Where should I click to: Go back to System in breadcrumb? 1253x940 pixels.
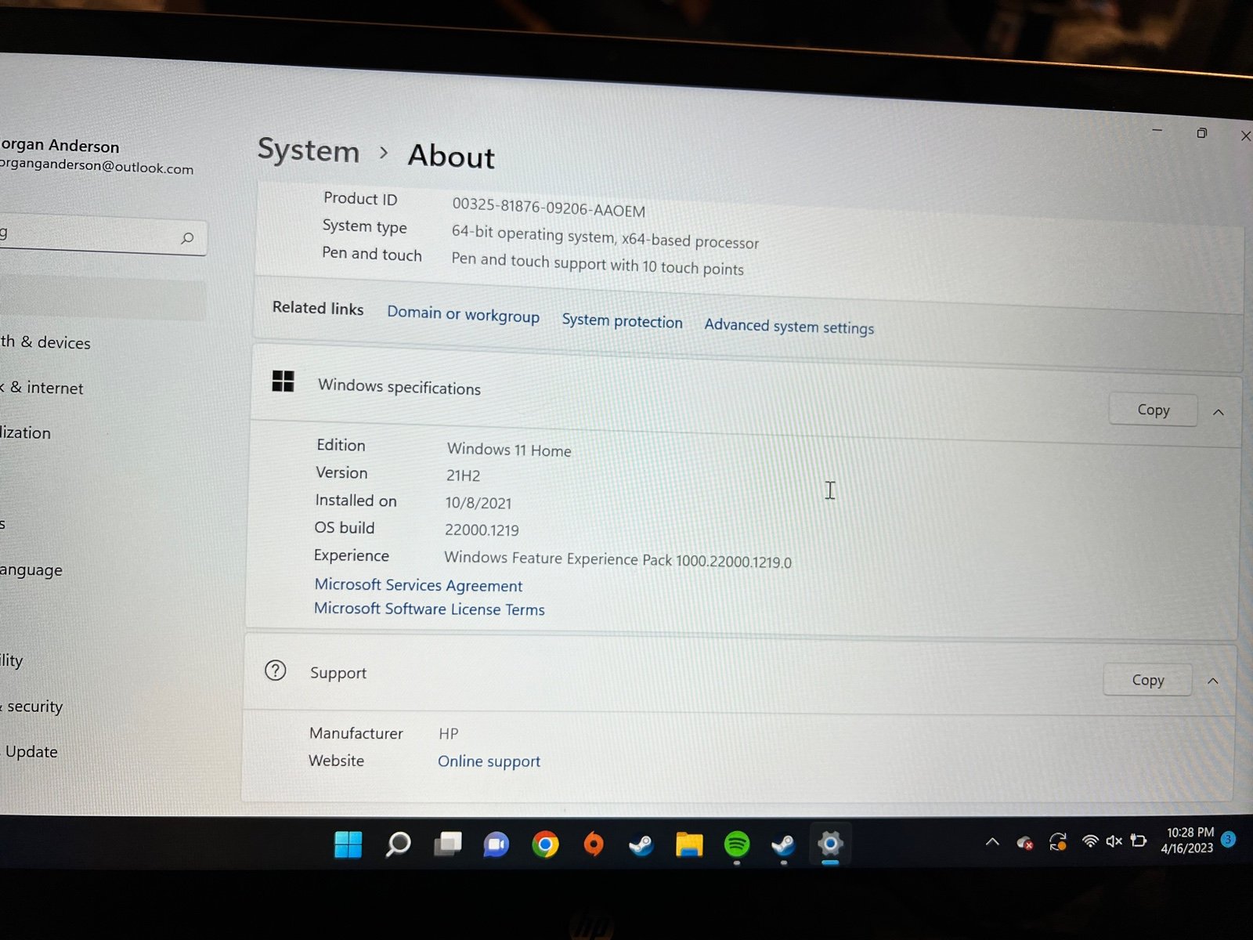(309, 150)
